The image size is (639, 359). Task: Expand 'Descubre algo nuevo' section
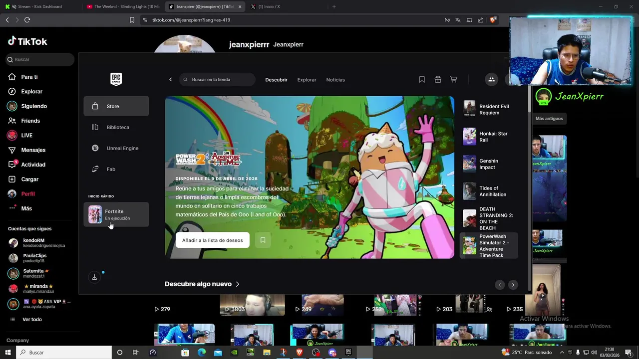point(202,284)
